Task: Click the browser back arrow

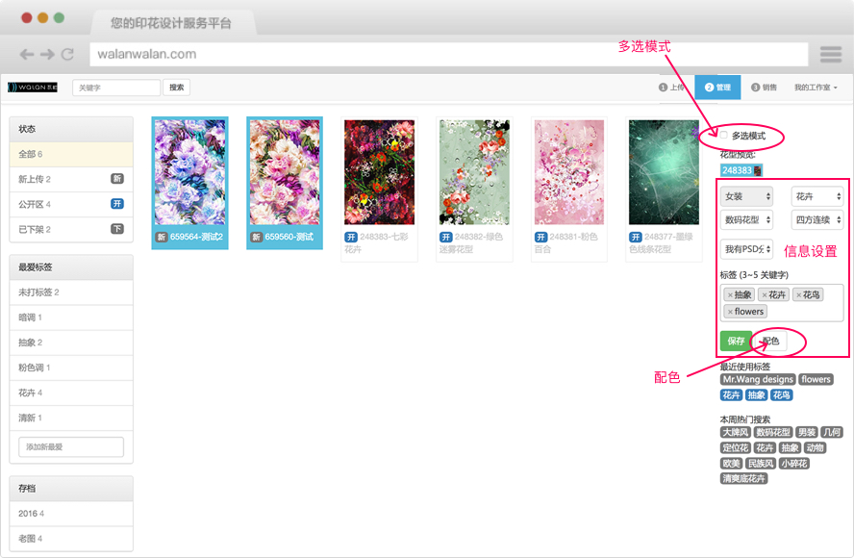Action: click(x=26, y=55)
